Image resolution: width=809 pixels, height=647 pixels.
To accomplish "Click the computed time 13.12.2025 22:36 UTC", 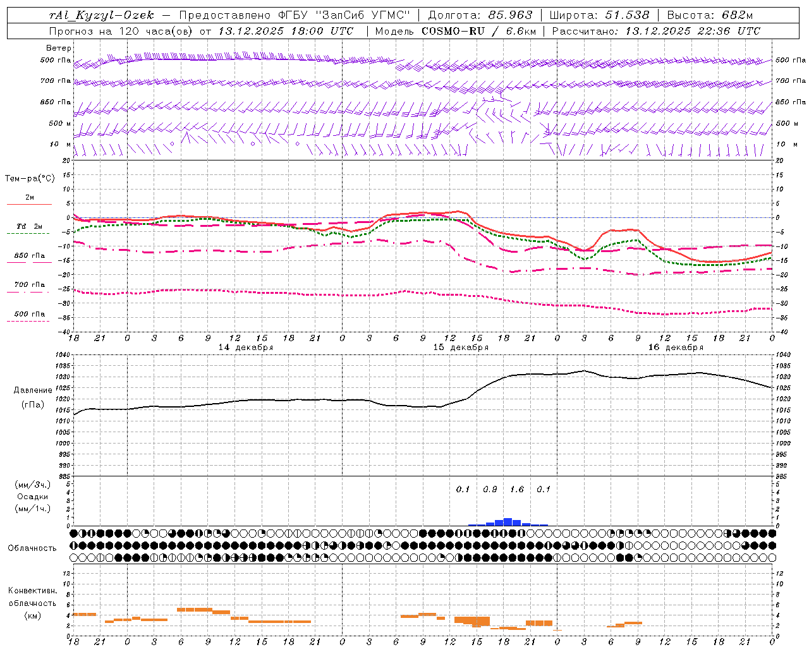I will [693, 31].
